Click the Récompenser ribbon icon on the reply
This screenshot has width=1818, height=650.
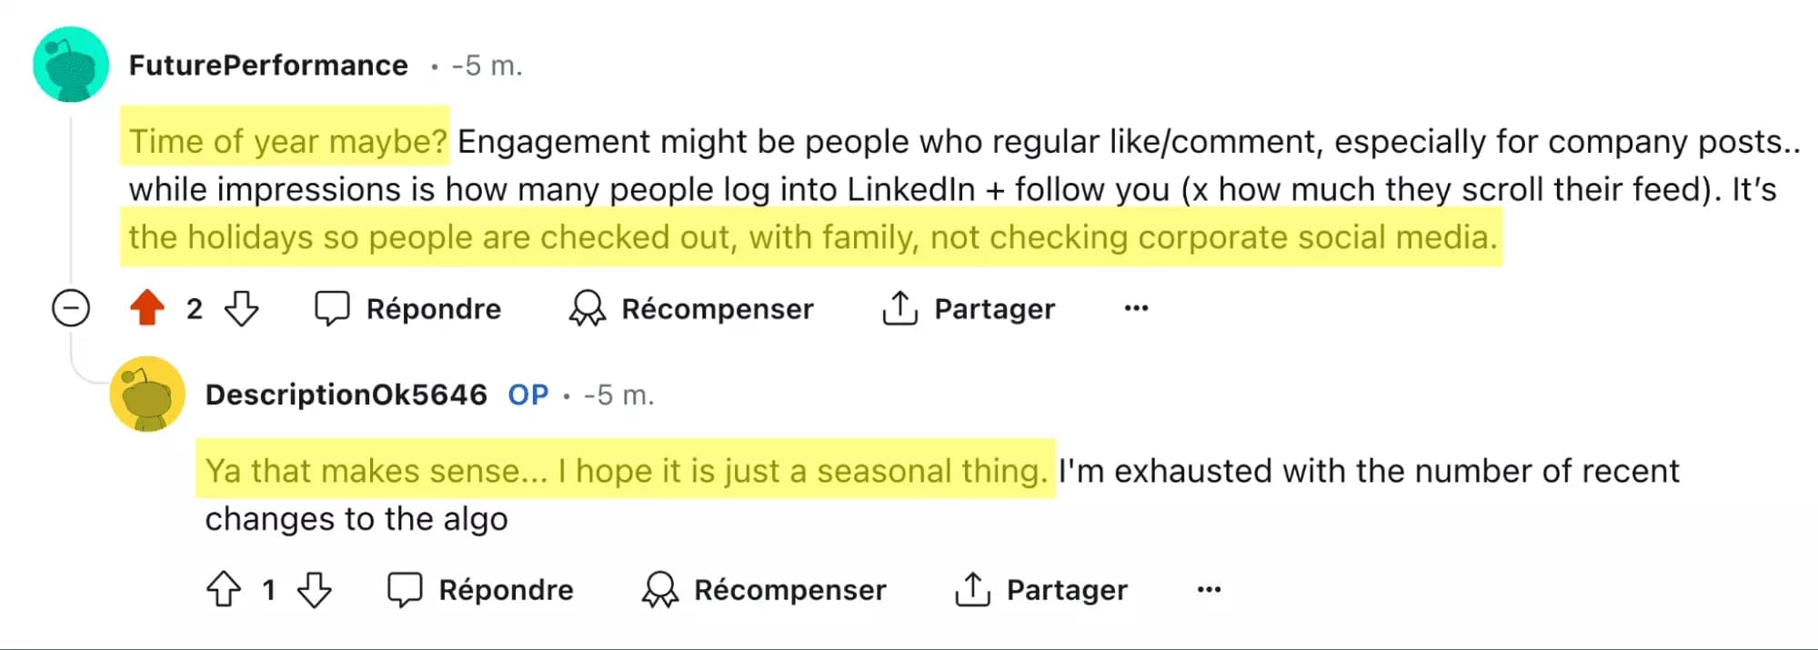pos(659,589)
